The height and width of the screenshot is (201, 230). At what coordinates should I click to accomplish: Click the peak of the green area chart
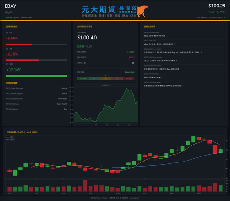click(127, 88)
